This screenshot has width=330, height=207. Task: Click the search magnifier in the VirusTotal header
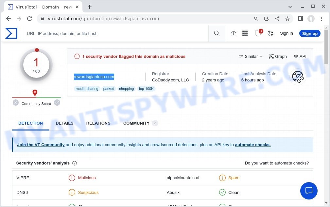pos(217,33)
